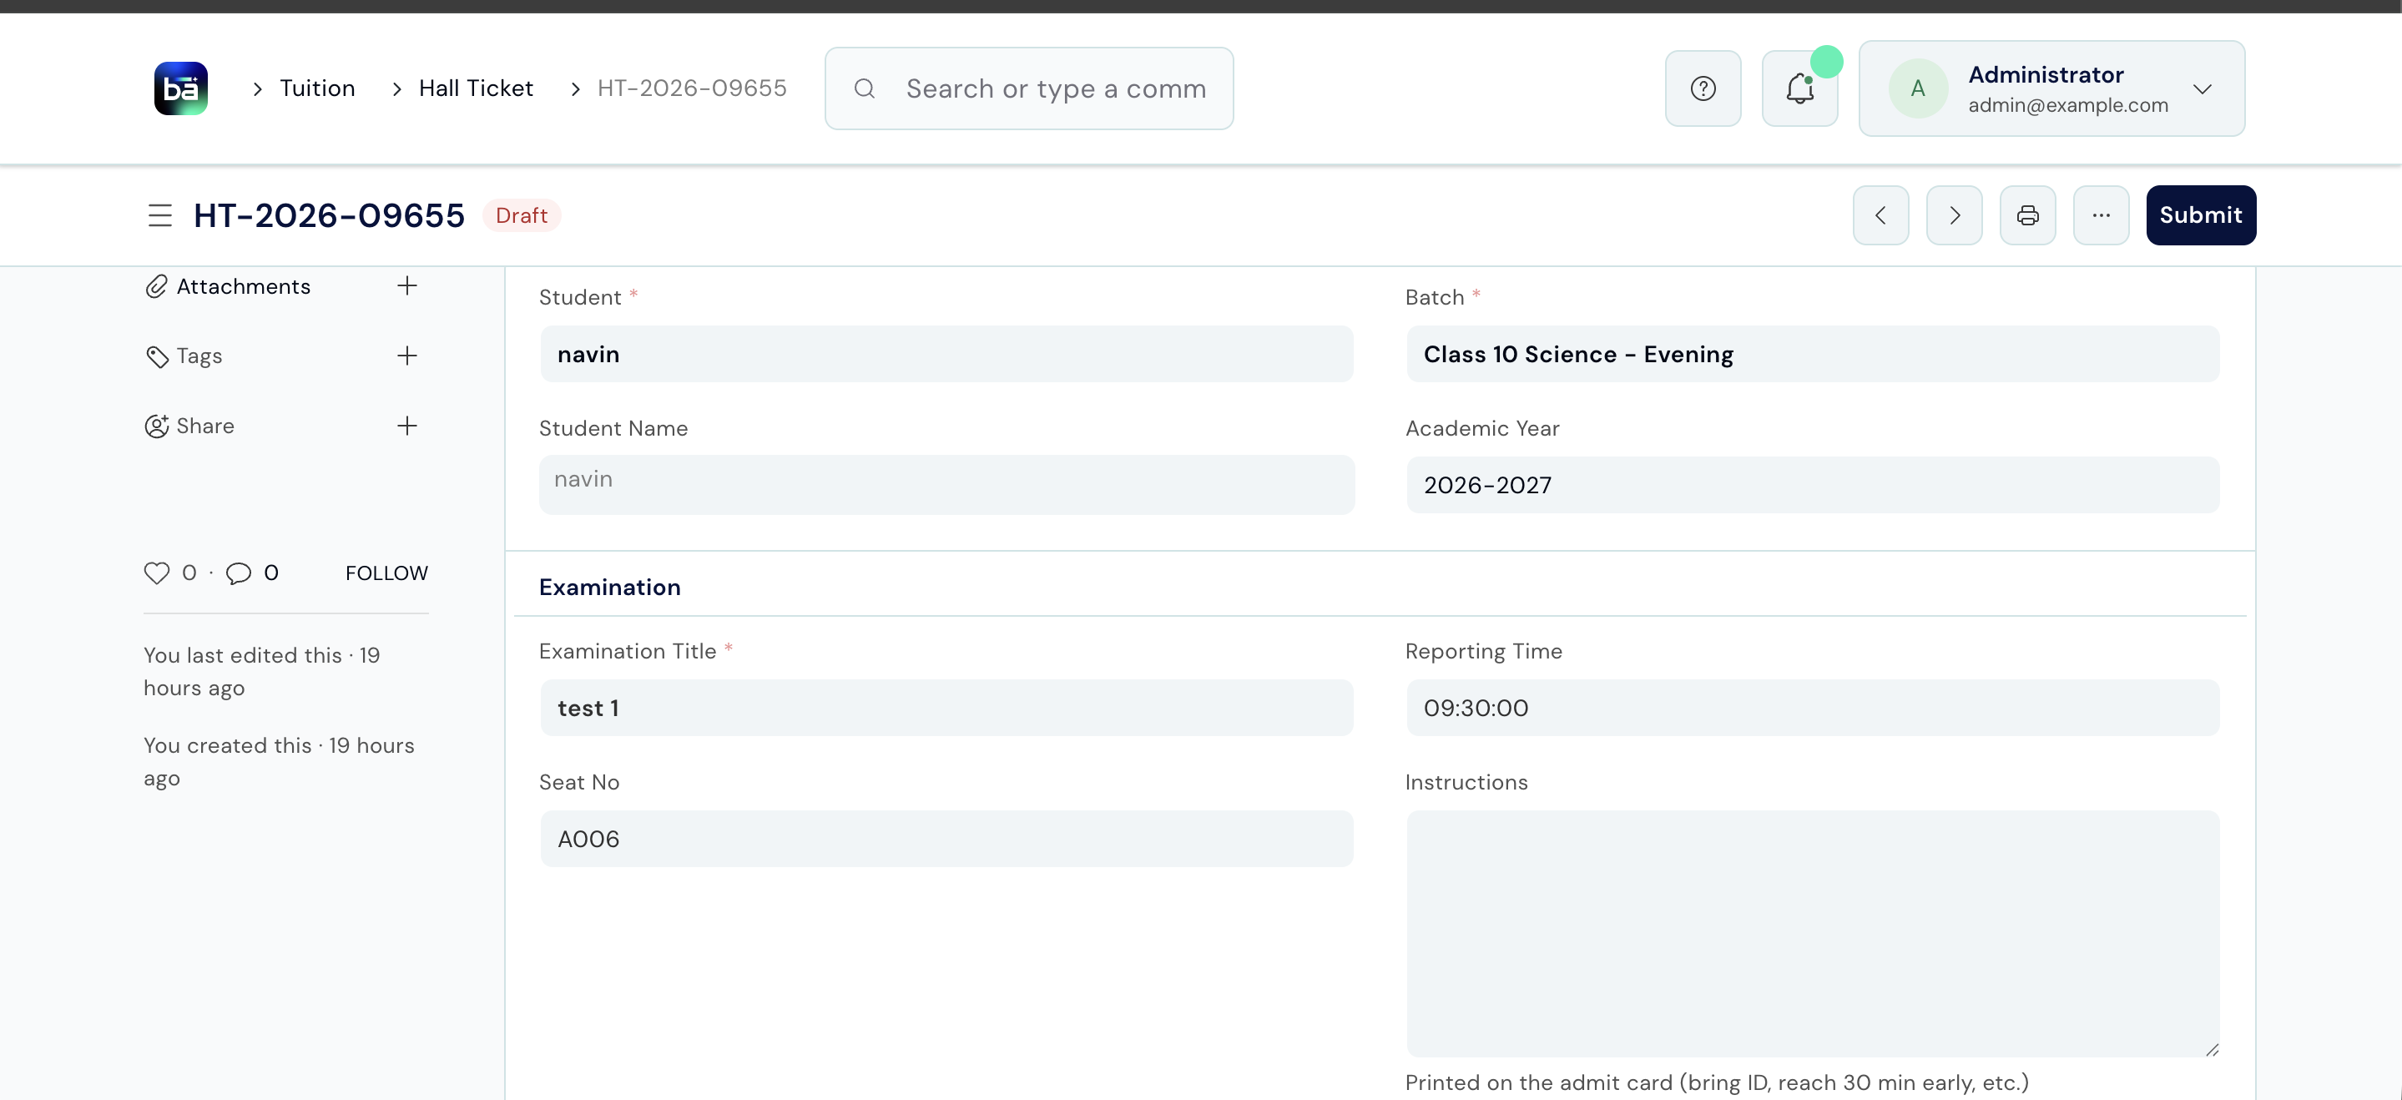Open the Batch link field
Screen dimensions: 2402x1100
tap(1812, 354)
